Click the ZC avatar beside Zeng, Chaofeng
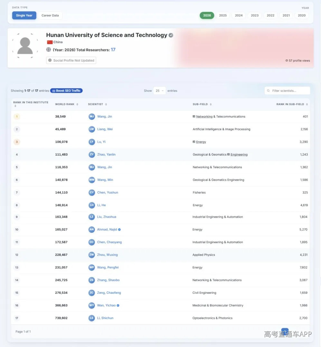This screenshot has width=321, height=347. 91,293
